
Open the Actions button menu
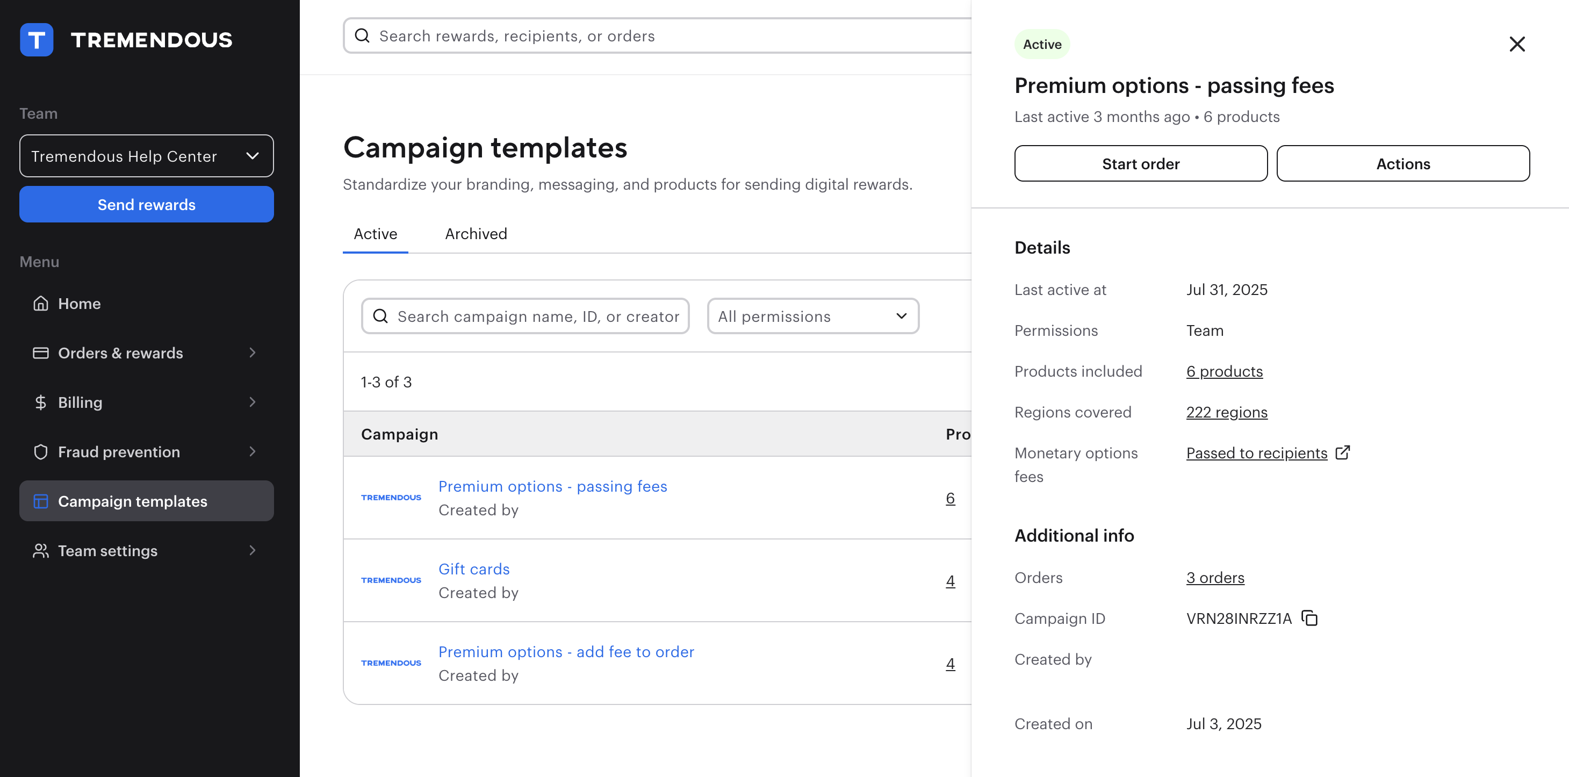1403,163
